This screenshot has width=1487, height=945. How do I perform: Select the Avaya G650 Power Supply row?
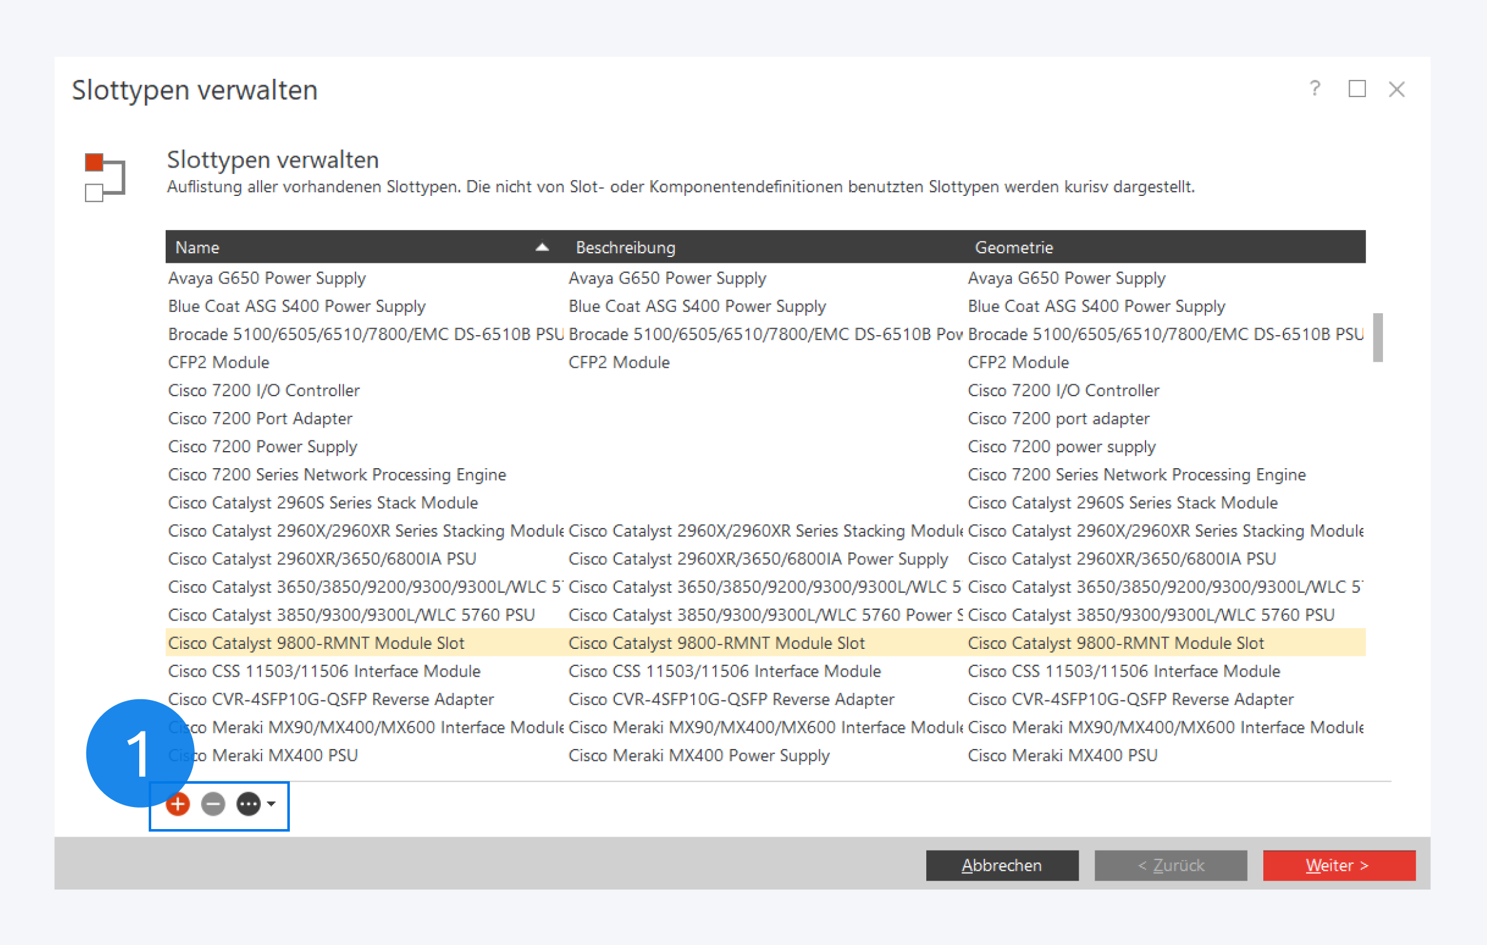click(x=267, y=278)
